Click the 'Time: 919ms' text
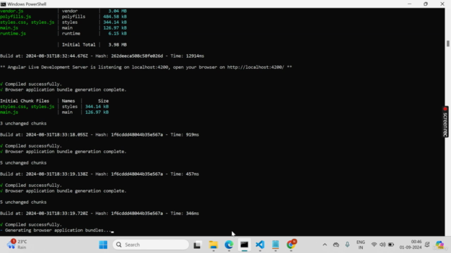451x253 pixels. (x=185, y=134)
